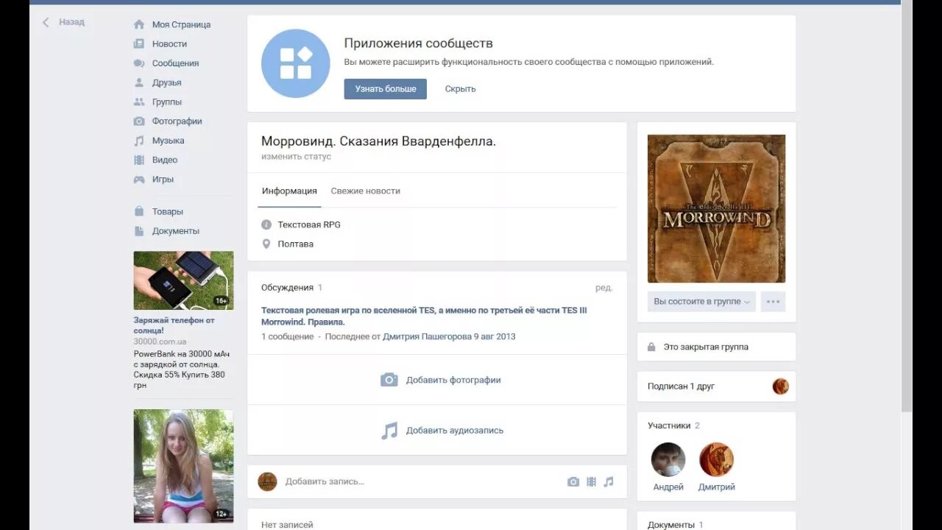Click the home icon beside Моя Страница
942x530 pixels.
[139, 24]
